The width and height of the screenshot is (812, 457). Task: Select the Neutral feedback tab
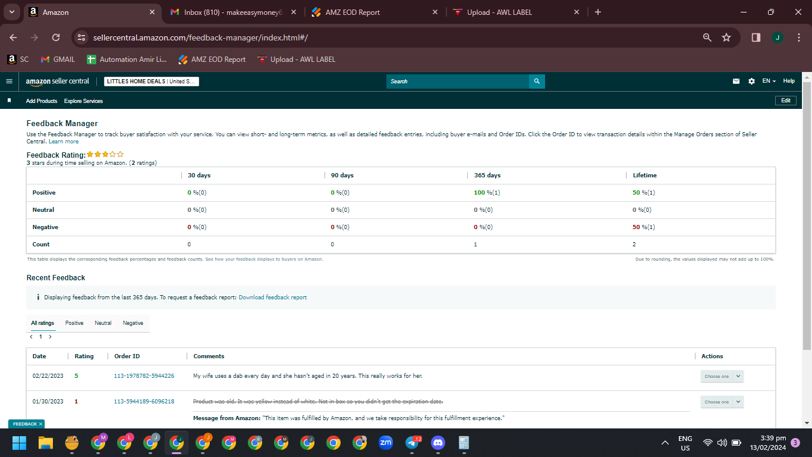[x=103, y=323]
